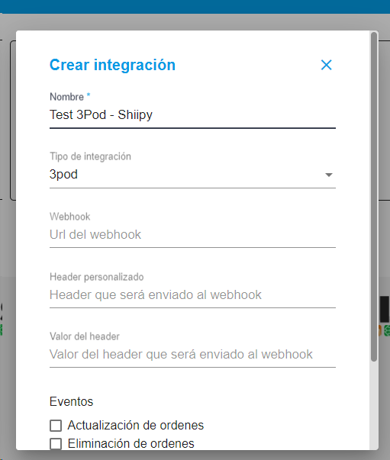This screenshot has height=460, width=390.
Task: Click the Crear integración dialog title
Action: (x=112, y=65)
